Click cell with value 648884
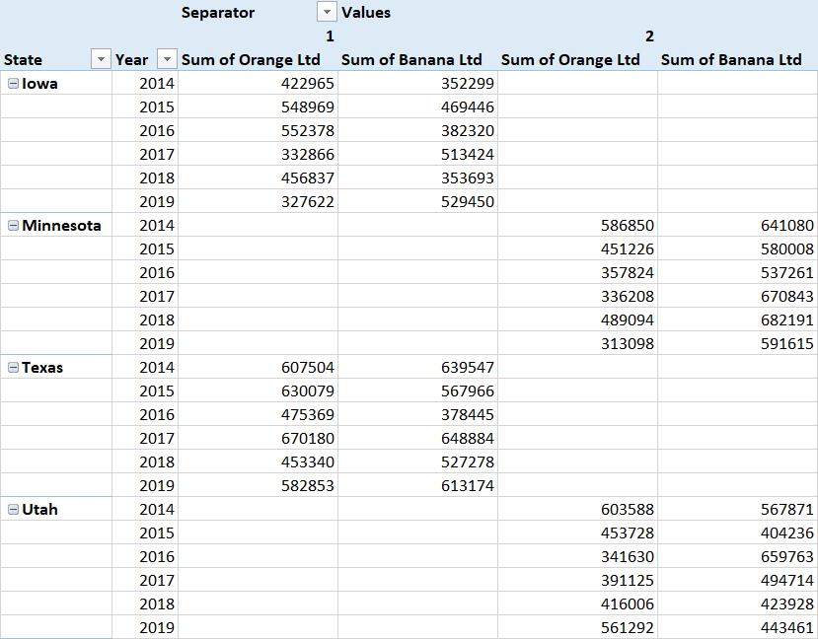This screenshot has width=818, height=639. (x=417, y=439)
